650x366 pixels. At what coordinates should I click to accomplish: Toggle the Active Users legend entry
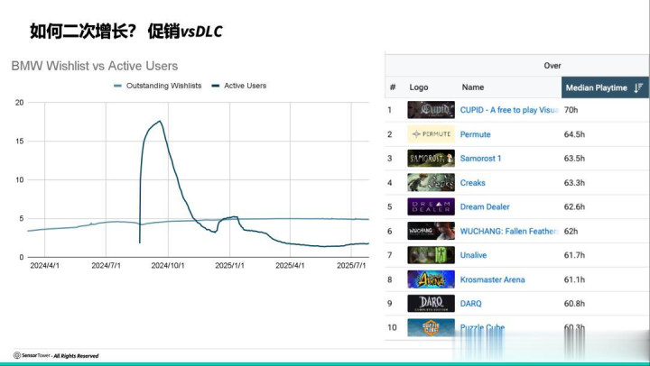coord(239,86)
